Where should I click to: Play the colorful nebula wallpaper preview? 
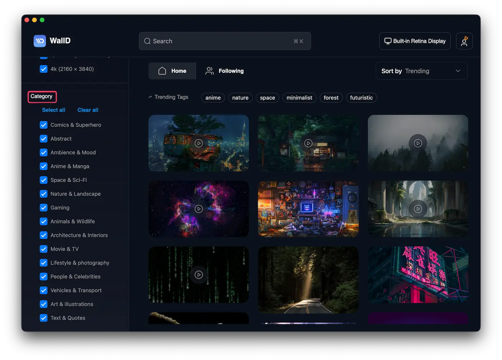point(199,209)
